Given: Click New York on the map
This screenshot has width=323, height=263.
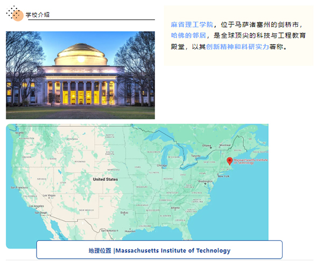Looking at the screenshot, I should point(223,176).
